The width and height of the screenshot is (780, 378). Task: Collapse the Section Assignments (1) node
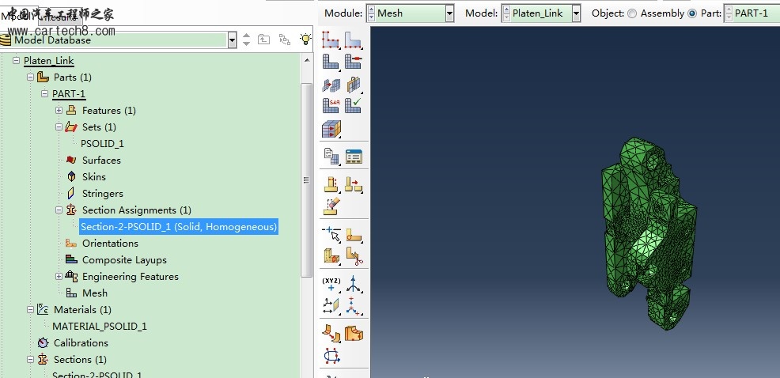pyautogui.click(x=59, y=210)
